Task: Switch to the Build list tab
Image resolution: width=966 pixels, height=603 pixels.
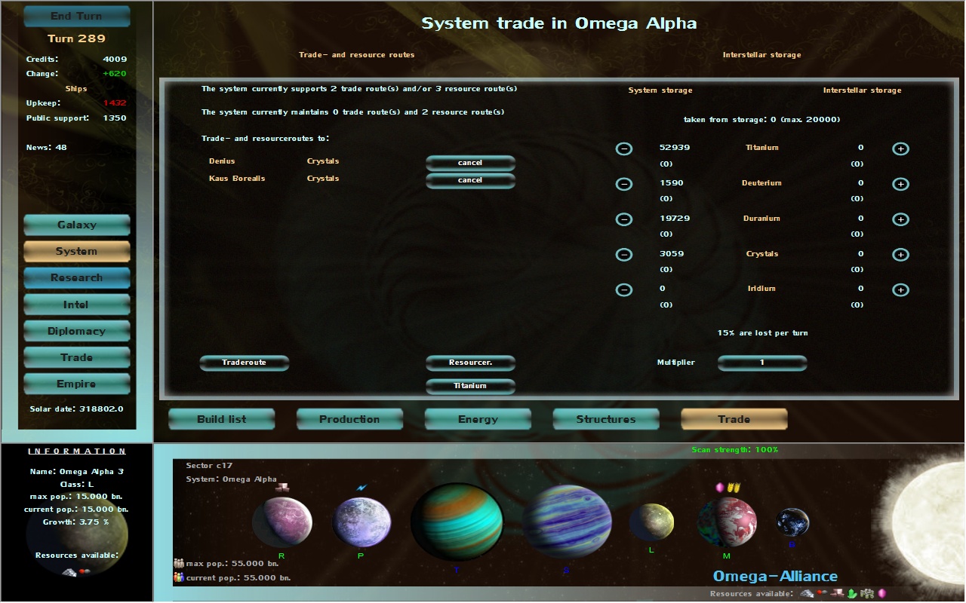Action: click(x=221, y=419)
